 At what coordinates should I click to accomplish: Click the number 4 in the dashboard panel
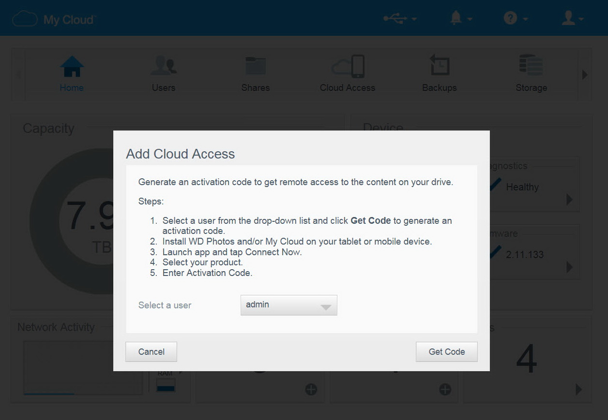[526, 359]
